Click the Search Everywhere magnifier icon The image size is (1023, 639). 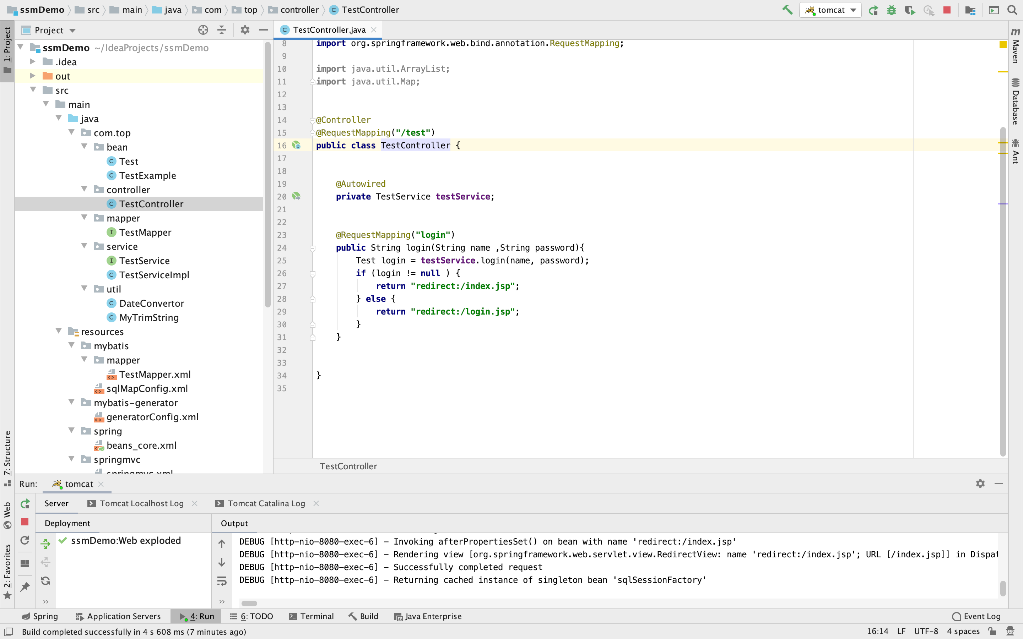(1012, 10)
